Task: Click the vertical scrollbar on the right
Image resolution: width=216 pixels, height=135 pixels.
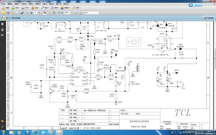Action: pos(215,59)
